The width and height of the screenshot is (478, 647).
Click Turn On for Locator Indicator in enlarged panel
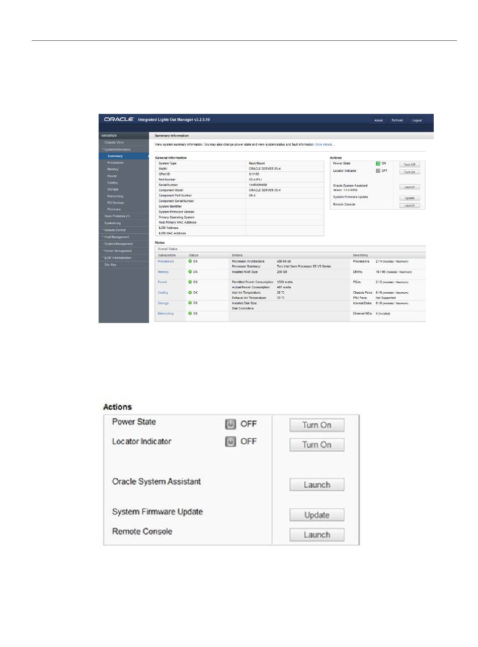click(x=317, y=444)
